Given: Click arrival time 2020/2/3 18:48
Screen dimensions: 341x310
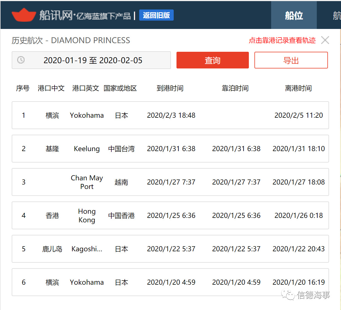Looking at the screenshot, I should [171, 115].
